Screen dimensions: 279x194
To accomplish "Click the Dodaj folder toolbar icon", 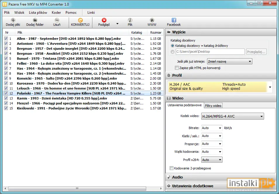I will click(35, 20).
